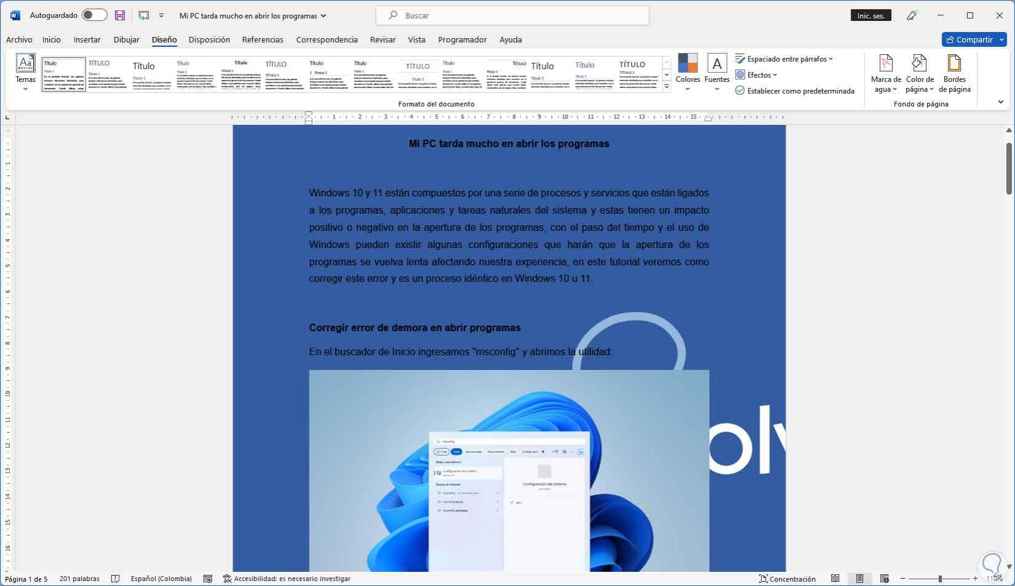Click the quick access present/screen icon

point(144,15)
